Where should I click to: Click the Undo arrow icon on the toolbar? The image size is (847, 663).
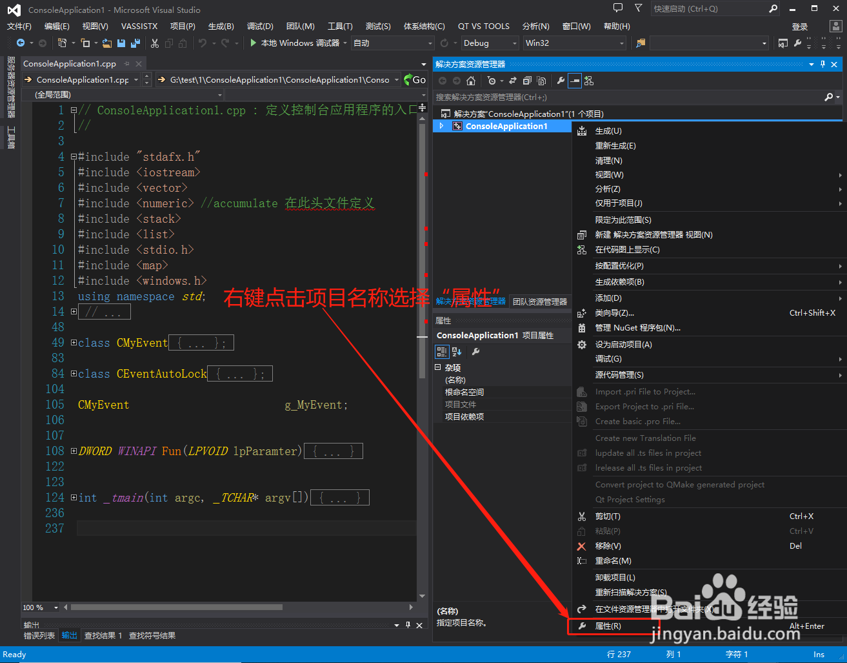click(x=201, y=43)
